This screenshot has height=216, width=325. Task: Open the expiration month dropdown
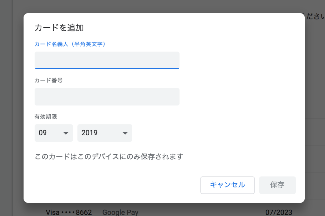tap(54, 133)
